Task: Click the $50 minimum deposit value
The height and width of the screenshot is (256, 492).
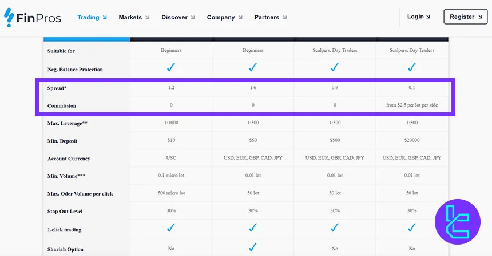Action: pos(253,140)
